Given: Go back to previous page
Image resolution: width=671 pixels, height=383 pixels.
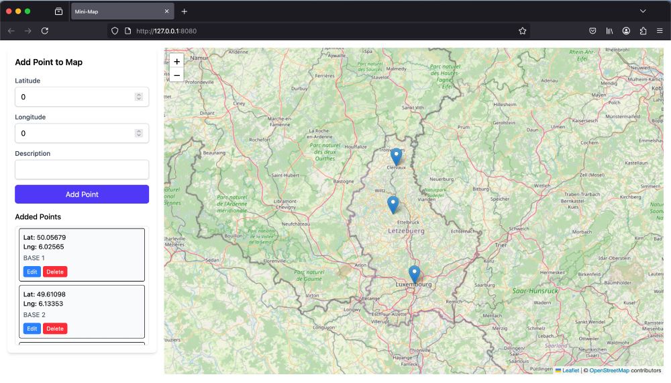Looking at the screenshot, I should point(11,31).
